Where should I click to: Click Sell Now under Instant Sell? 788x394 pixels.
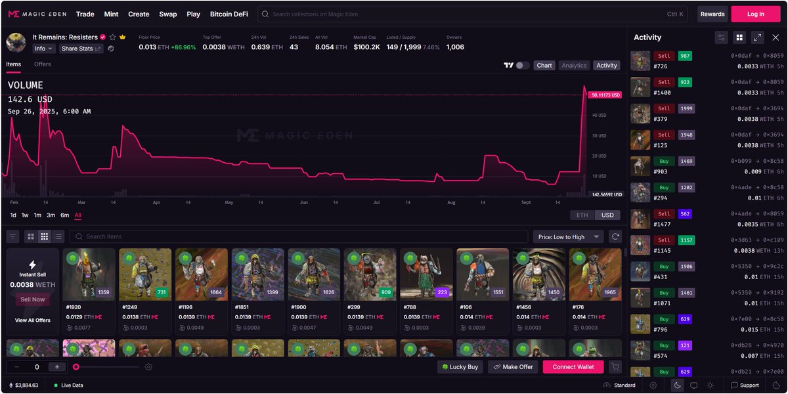tap(32, 299)
